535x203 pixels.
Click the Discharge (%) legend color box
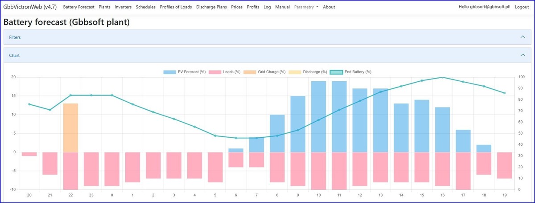click(x=294, y=72)
